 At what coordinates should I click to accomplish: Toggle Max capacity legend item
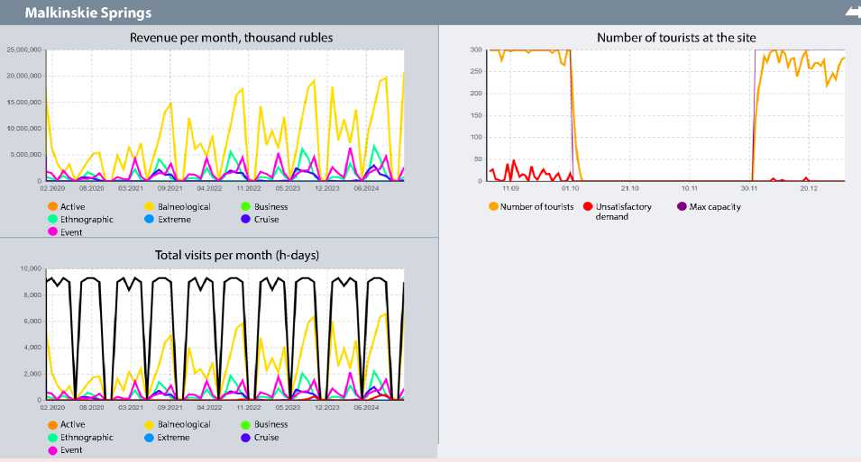709,207
